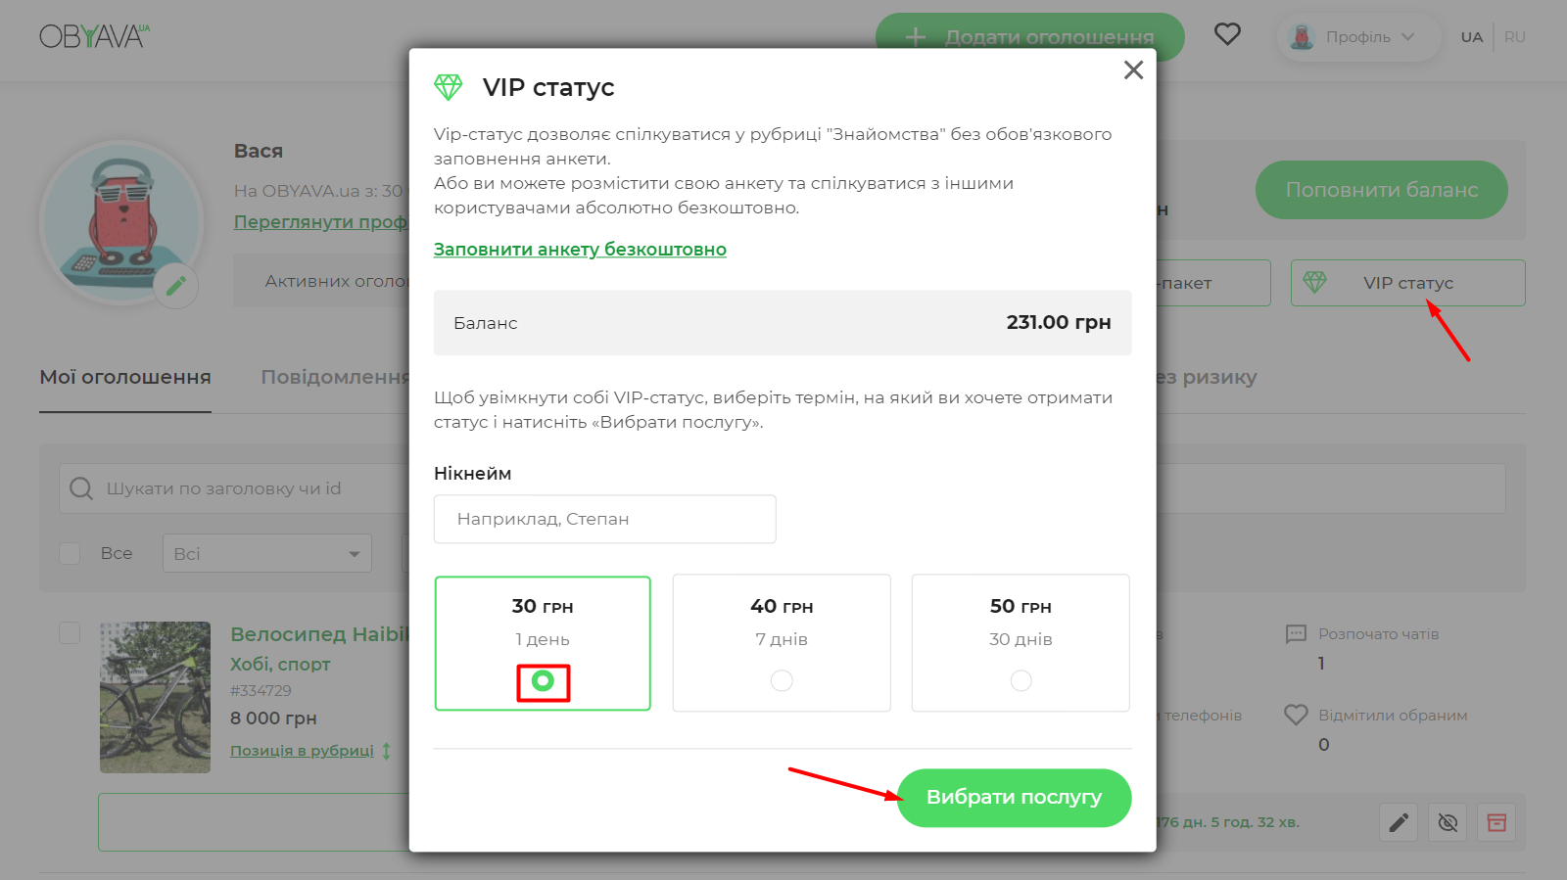This screenshot has width=1567, height=880.
Task: Open favorites via the heart icon in header
Action: (1227, 33)
